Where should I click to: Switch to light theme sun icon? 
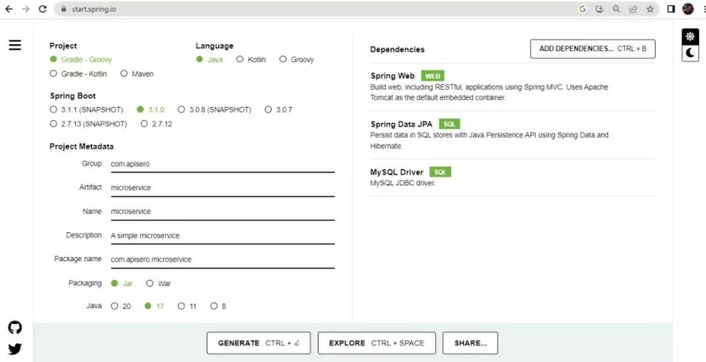[x=690, y=36]
